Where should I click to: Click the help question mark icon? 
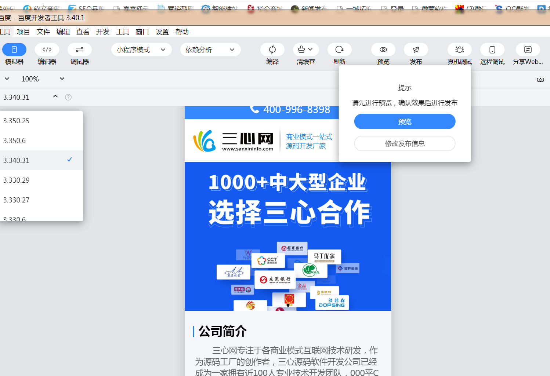(x=68, y=97)
